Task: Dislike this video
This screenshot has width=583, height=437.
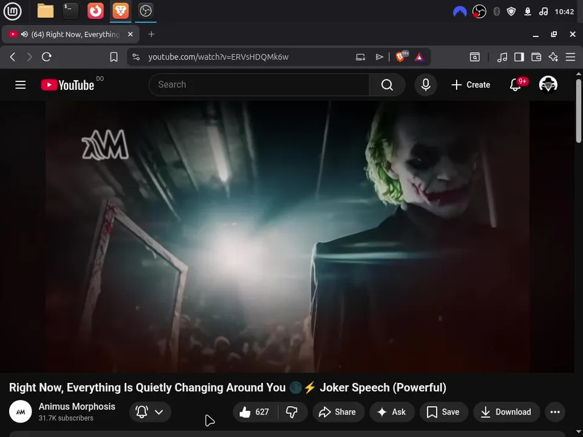Action: click(x=292, y=412)
